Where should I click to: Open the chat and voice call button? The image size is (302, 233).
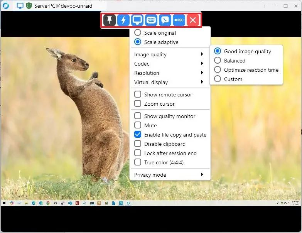165,20
